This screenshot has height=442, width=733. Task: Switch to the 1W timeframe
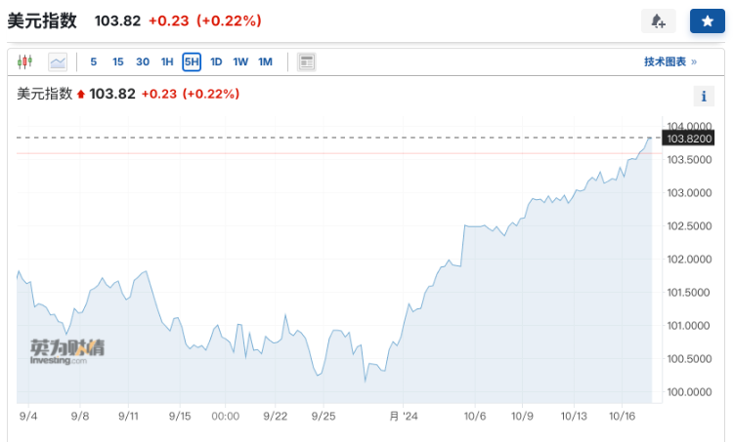240,61
